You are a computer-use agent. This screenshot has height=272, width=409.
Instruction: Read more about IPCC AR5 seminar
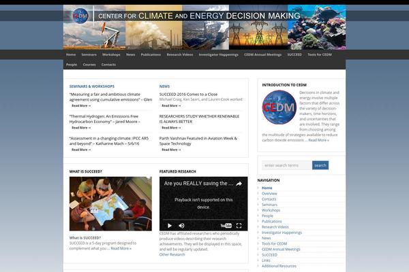pos(81,150)
